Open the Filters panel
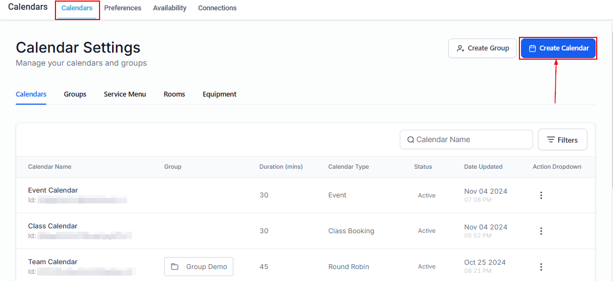The image size is (613, 281). point(562,139)
